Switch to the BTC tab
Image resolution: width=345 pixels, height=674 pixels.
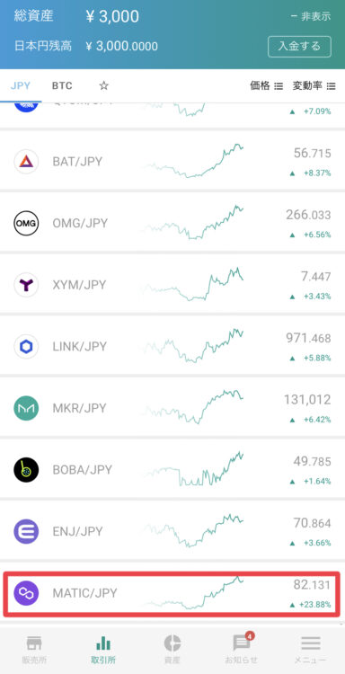click(62, 85)
